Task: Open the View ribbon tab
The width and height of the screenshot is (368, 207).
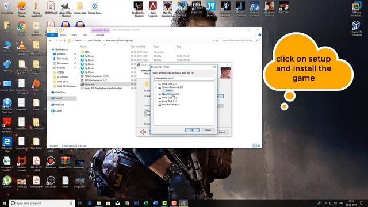Action: (85, 35)
